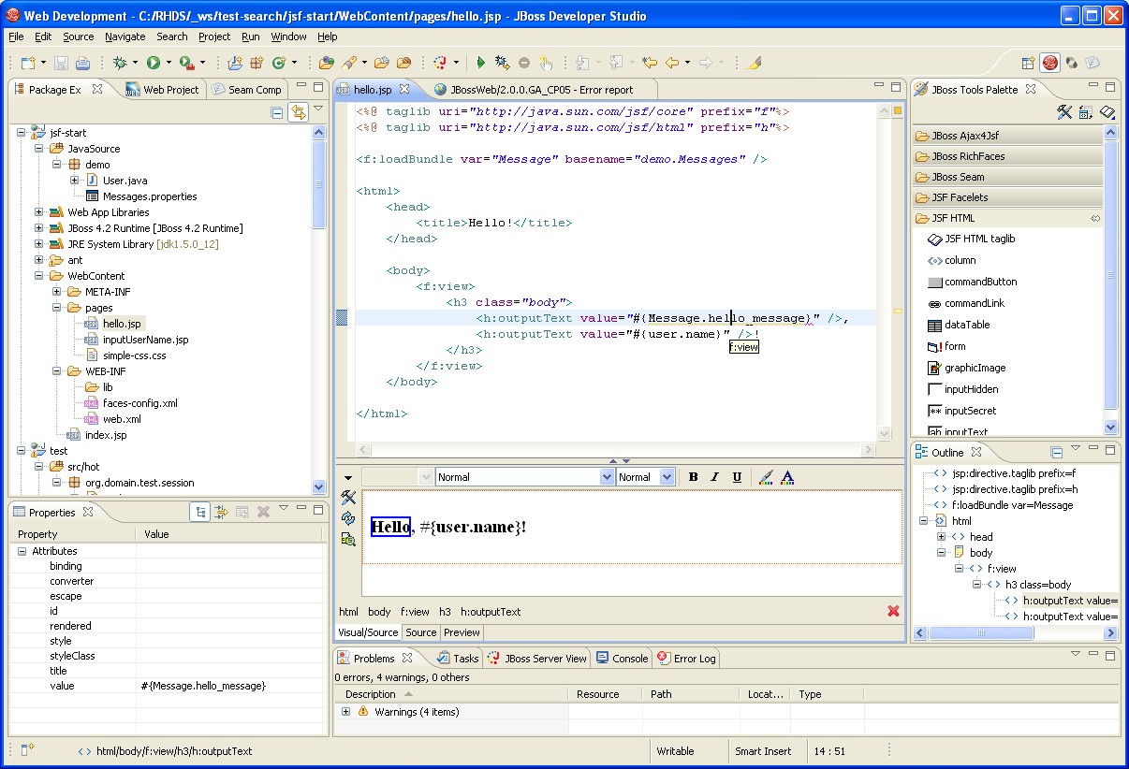Click the Print icon in main toolbar
Viewport: 1129px width, 769px height.
point(82,63)
